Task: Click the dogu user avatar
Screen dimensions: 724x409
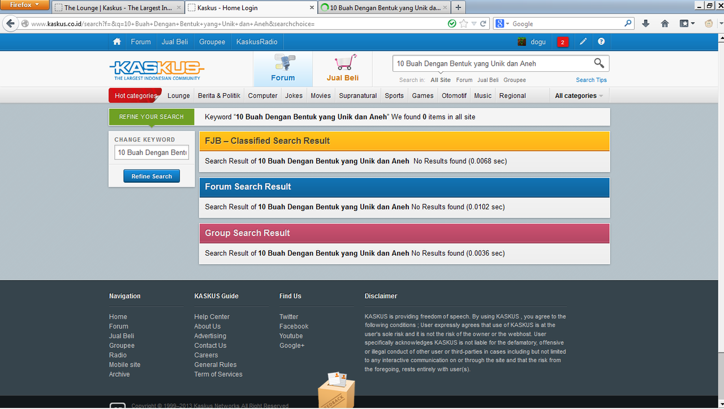Action: click(x=522, y=42)
